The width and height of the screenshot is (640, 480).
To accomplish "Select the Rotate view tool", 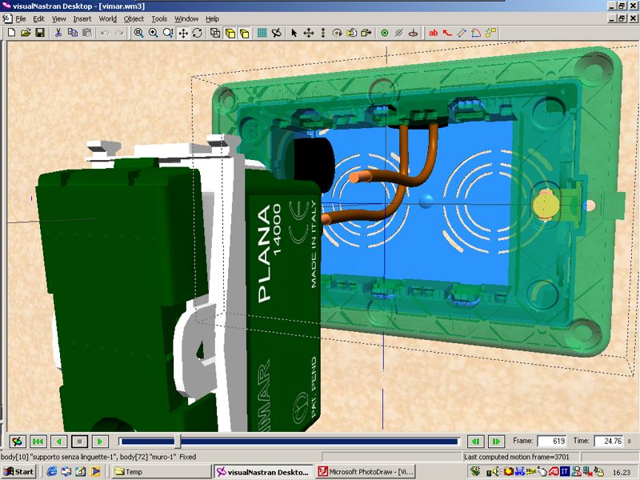I will pos(198,33).
